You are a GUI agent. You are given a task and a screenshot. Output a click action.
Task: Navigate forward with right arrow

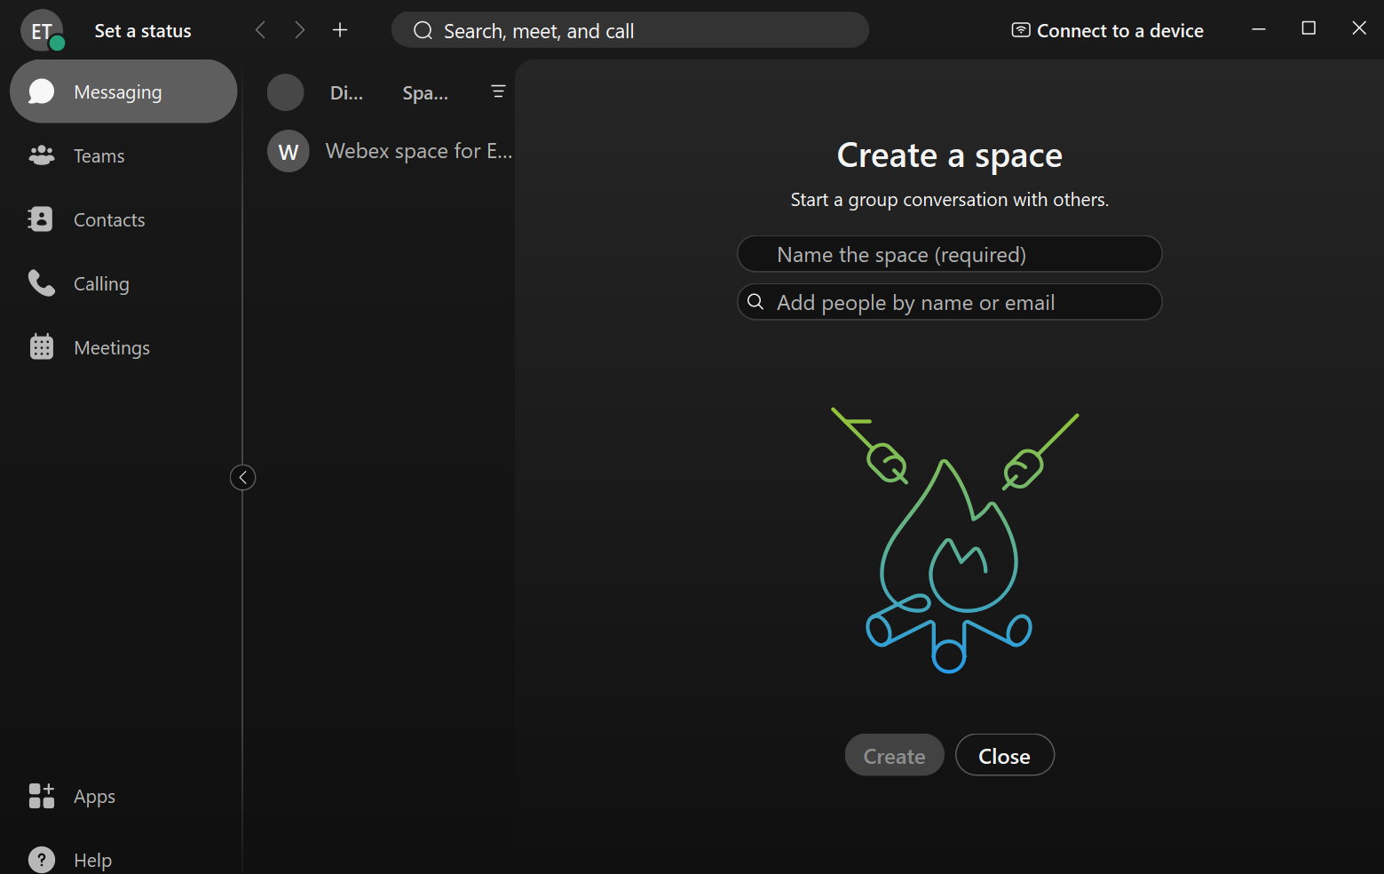coord(299,30)
